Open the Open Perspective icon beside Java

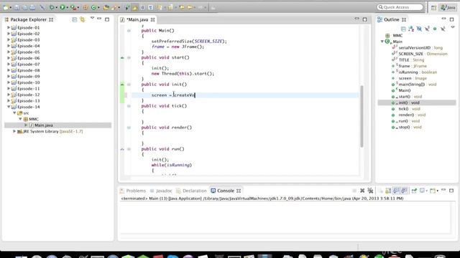433,8
